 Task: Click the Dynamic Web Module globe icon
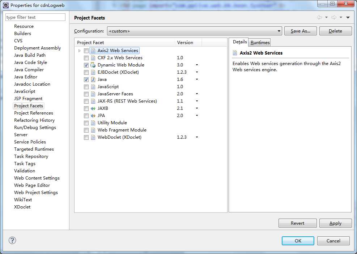pos(93,65)
